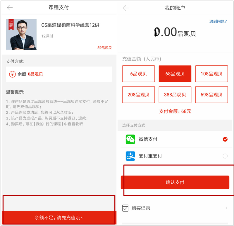234x226 pixels.
Task: Tap the course title CS渠道经销商科学经营12讲
Action: pyautogui.click(x=70, y=25)
